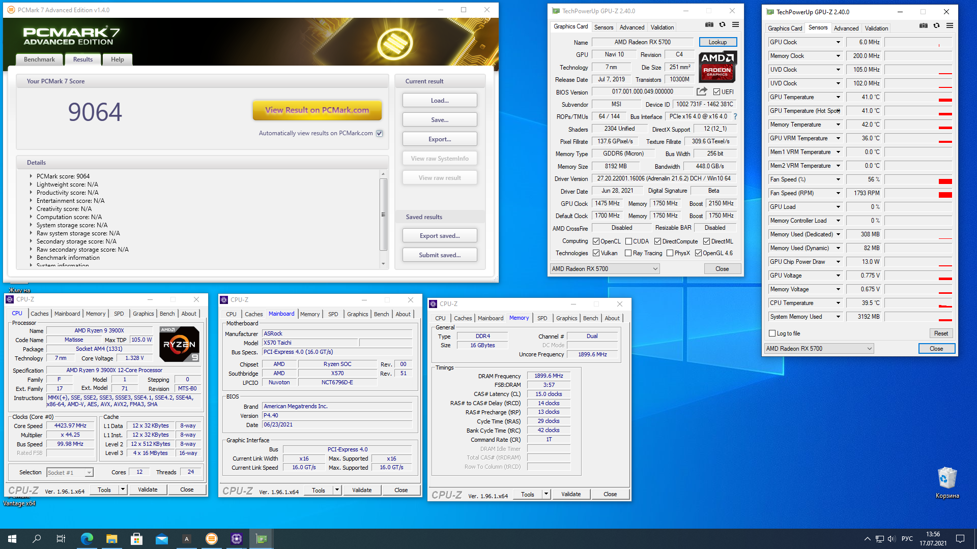Open the GPU Clock sensor dropdown

838,42
